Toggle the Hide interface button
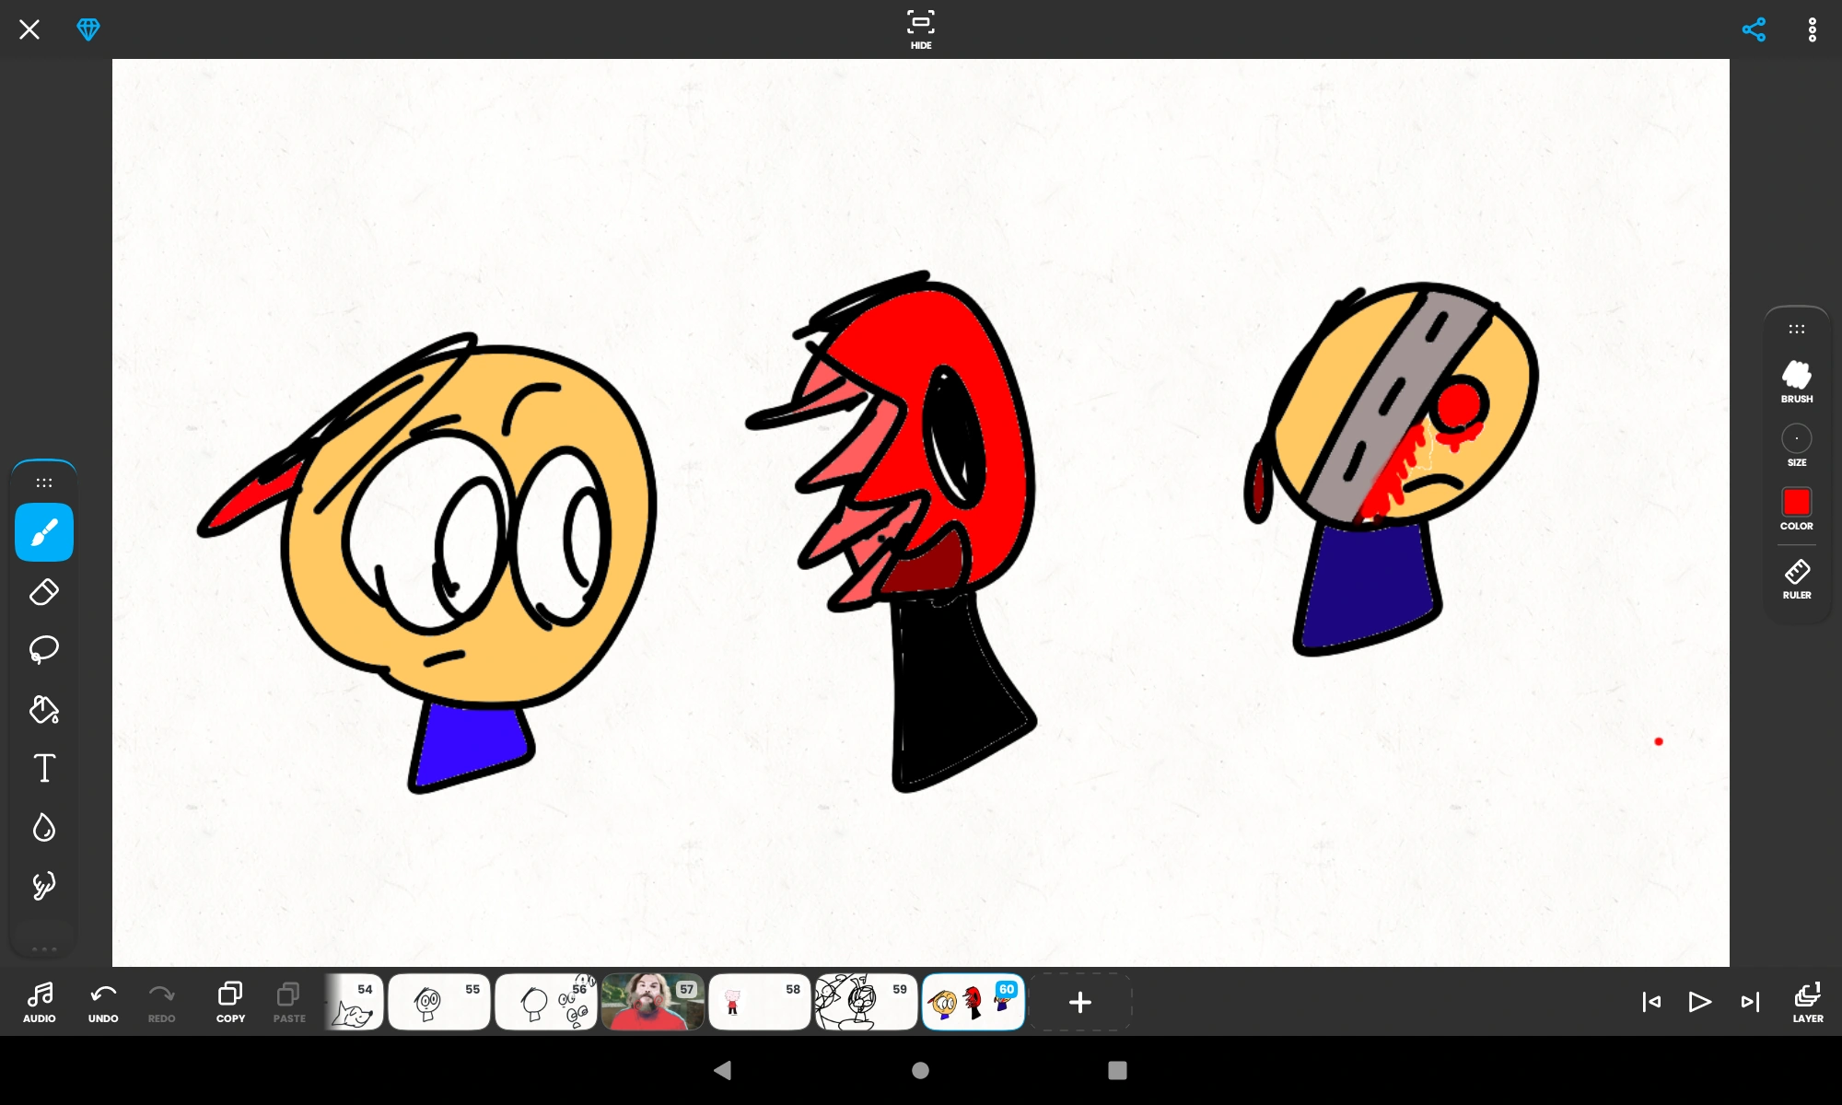The height and width of the screenshot is (1105, 1842). 920,29
